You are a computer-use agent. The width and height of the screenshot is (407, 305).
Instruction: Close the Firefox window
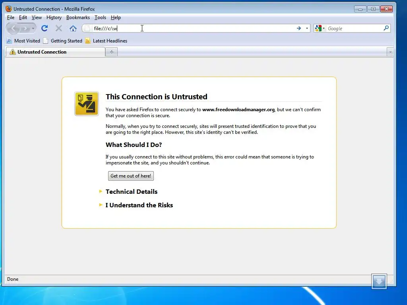(386, 9)
